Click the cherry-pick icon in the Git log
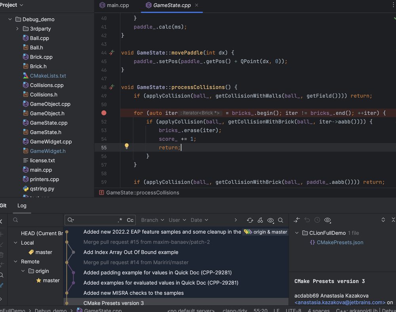Viewport: 396px width, 312px height. (260, 220)
